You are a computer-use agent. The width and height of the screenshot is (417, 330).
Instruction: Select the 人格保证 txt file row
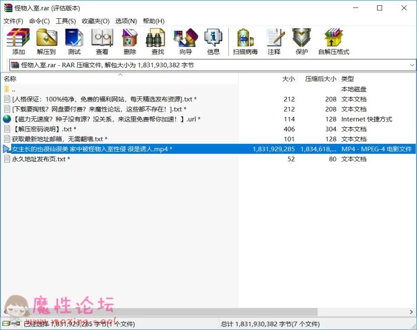tap(208, 99)
